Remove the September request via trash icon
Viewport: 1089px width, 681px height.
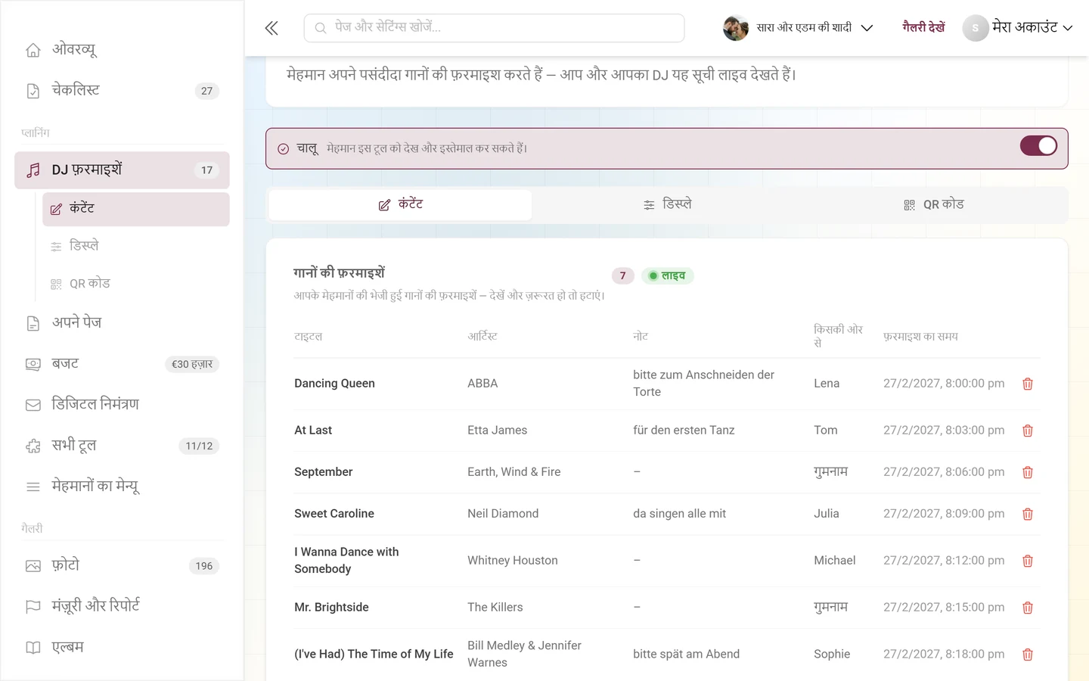tap(1028, 472)
